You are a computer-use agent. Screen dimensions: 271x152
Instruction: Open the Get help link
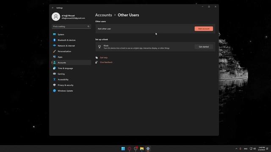(104, 57)
